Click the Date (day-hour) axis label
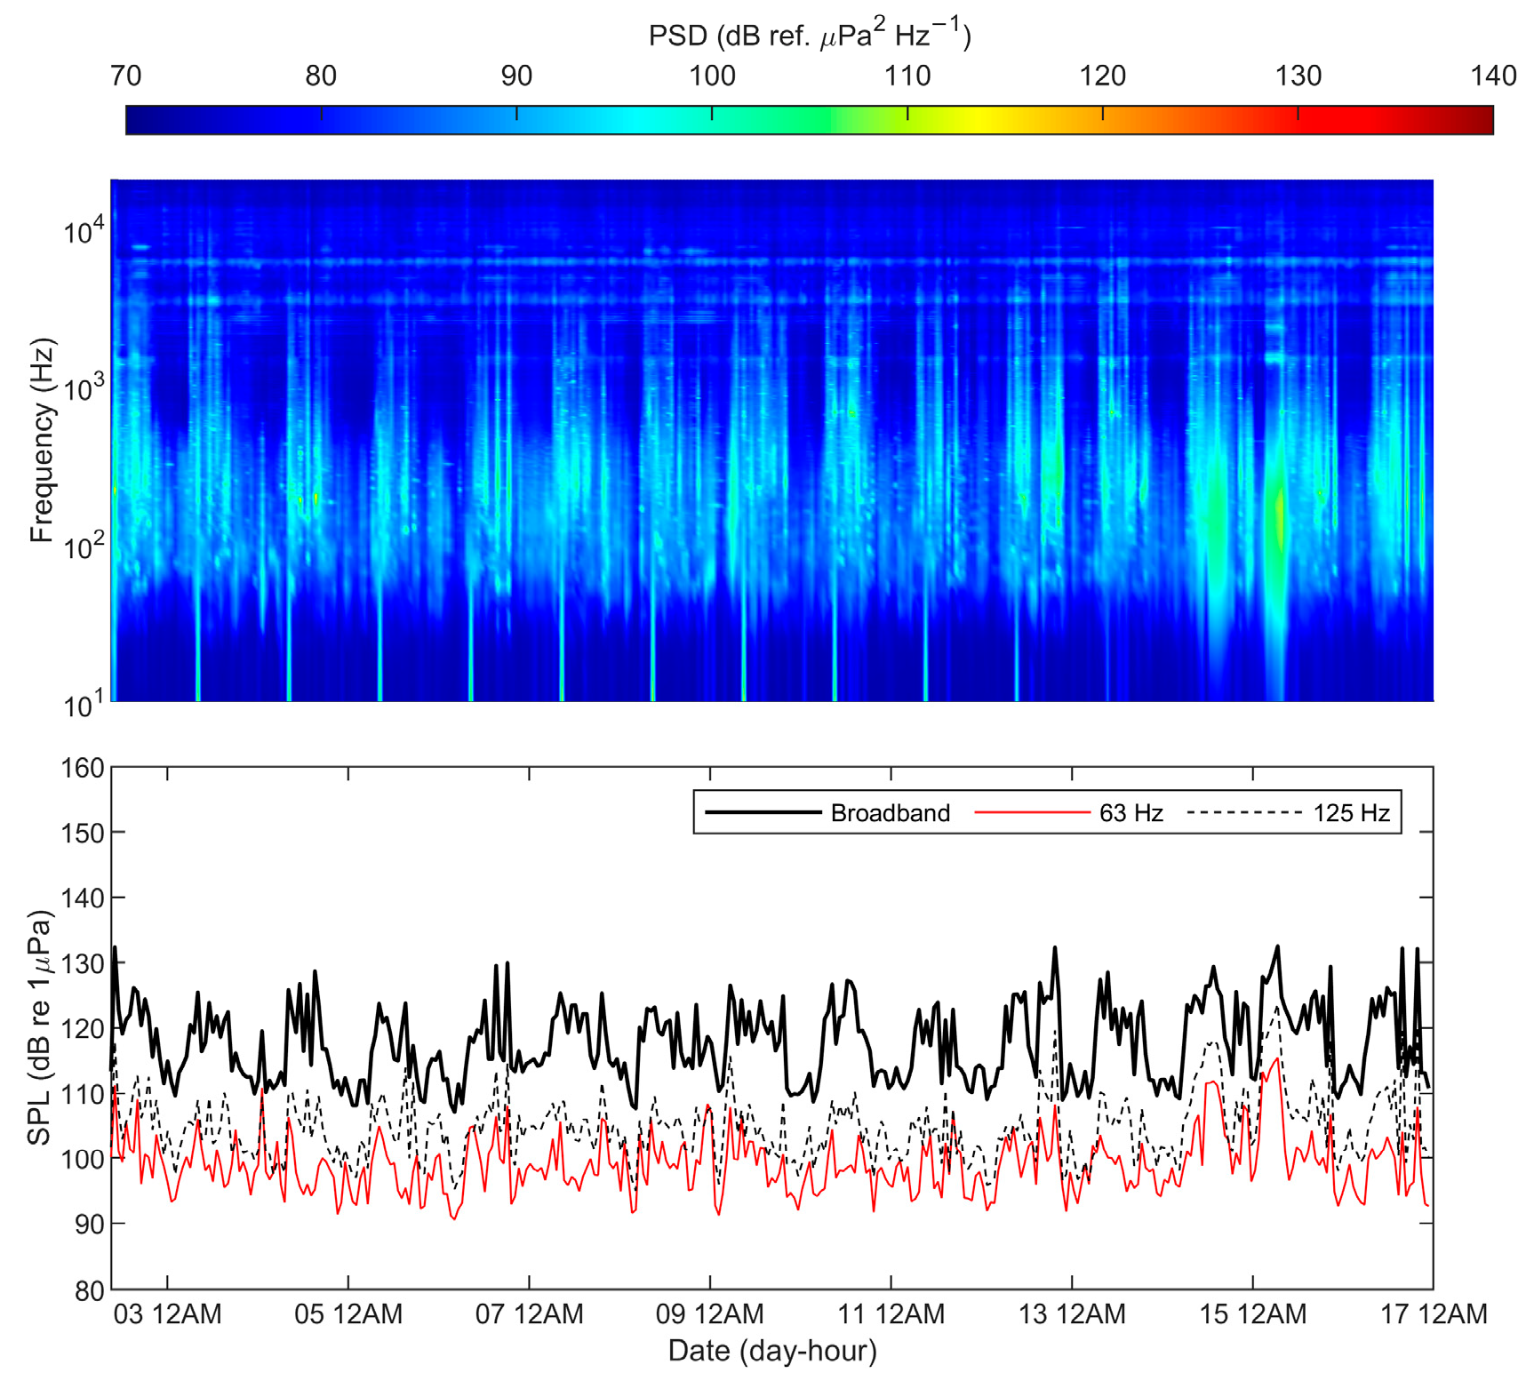The width and height of the screenshot is (1526, 1381). (771, 1351)
